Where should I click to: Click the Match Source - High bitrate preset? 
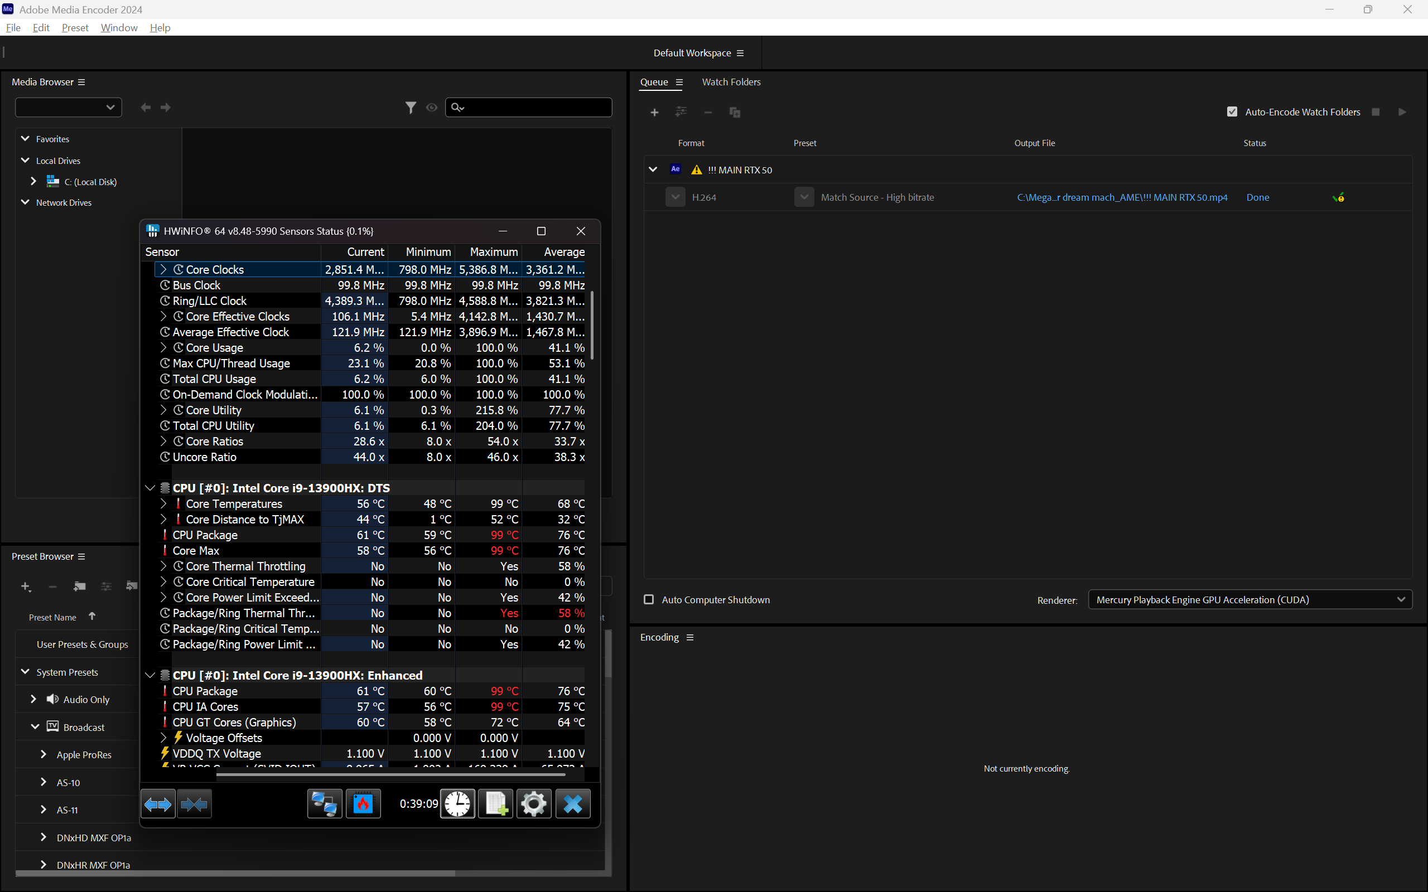point(877,197)
